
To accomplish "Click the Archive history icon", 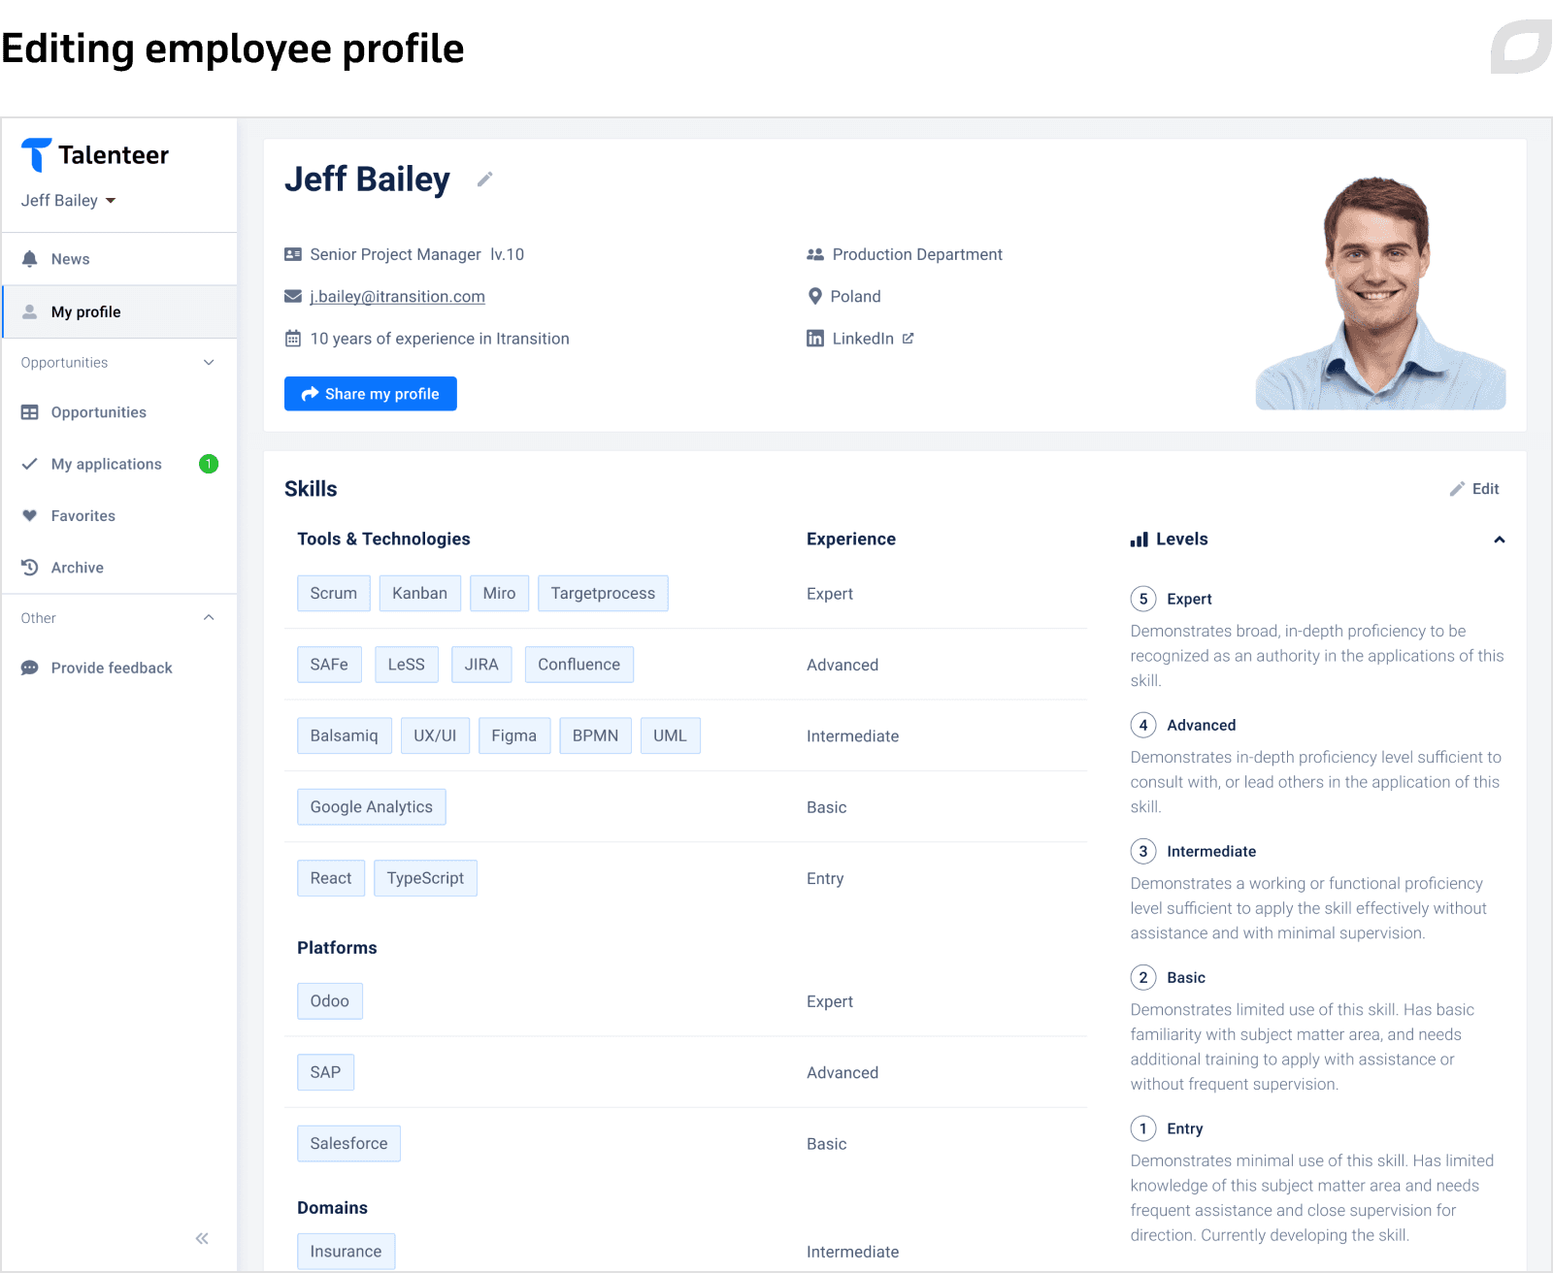I will coord(30,568).
